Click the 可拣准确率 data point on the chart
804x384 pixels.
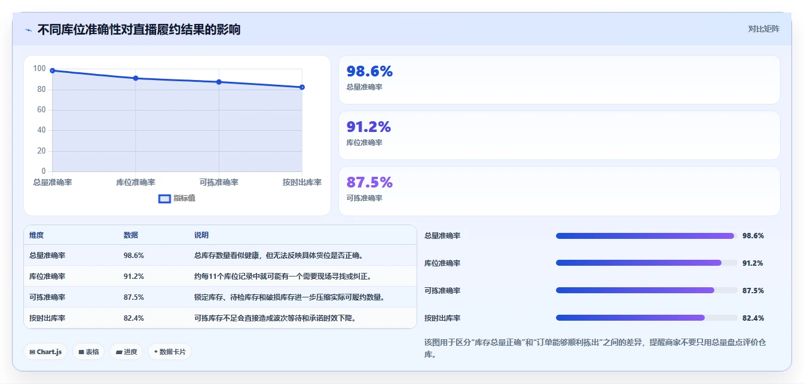tap(219, 82)
